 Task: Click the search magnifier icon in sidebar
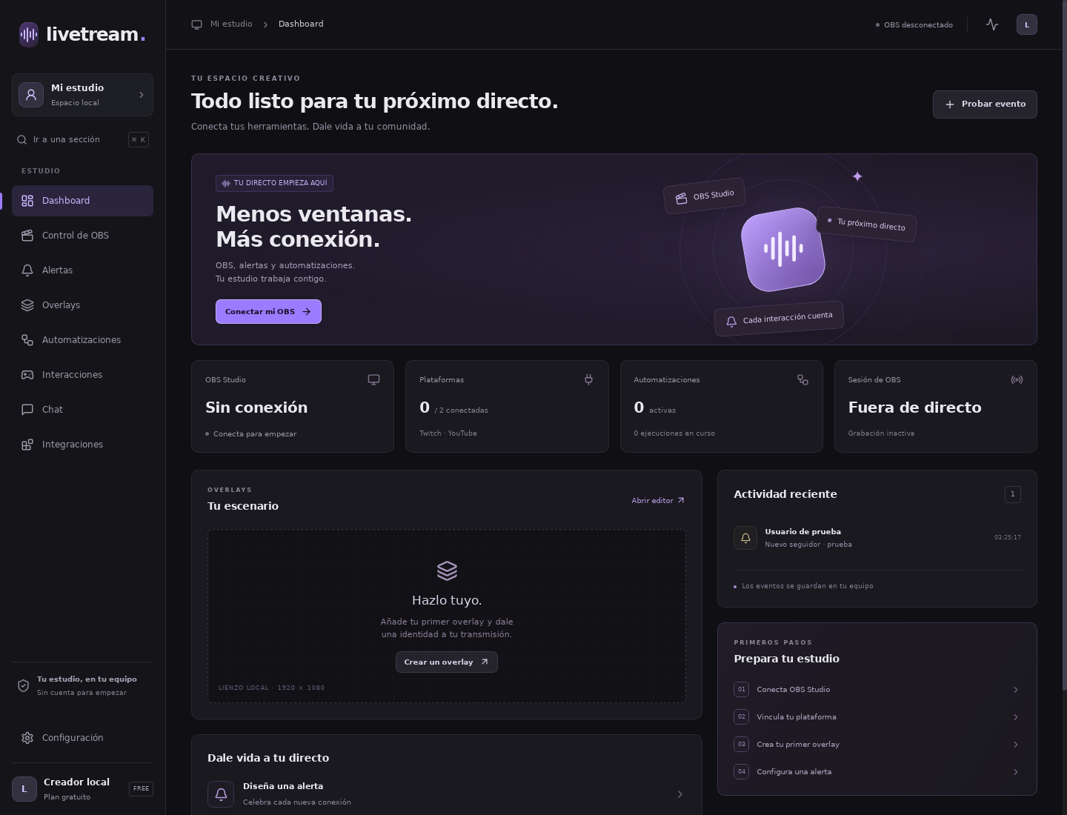(x=22, y=139)
